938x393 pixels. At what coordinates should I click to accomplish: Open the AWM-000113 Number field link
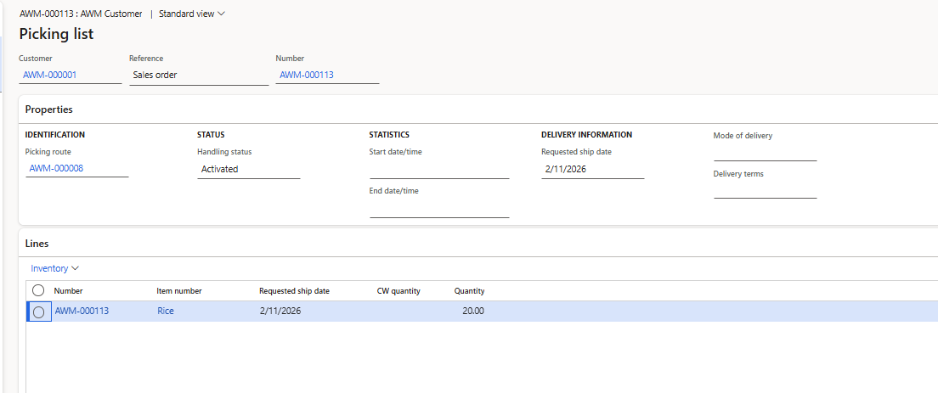(x=307, y=75)
